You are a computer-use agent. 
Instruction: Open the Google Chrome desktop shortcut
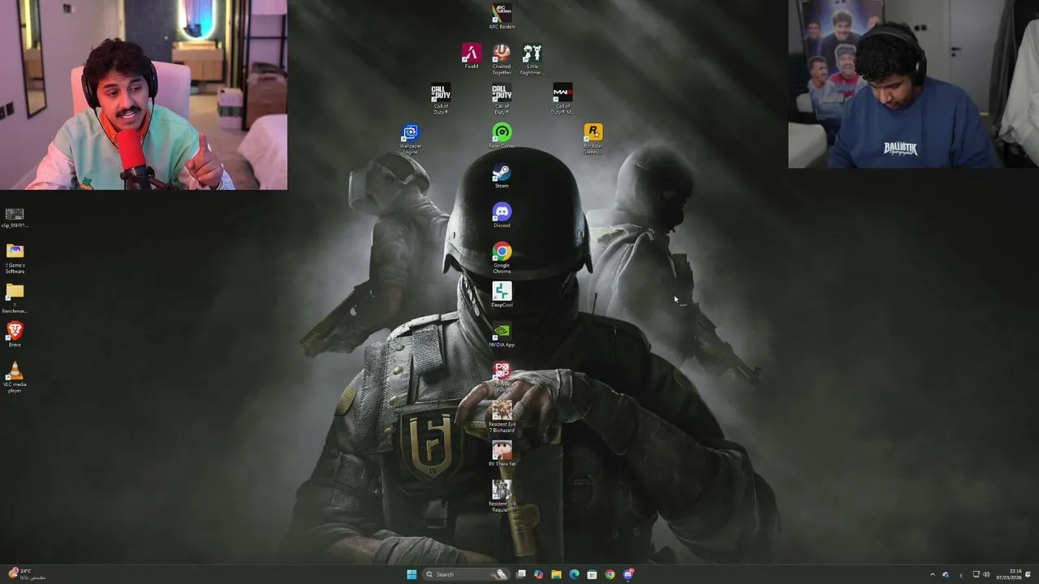click(x=502, y=258)
